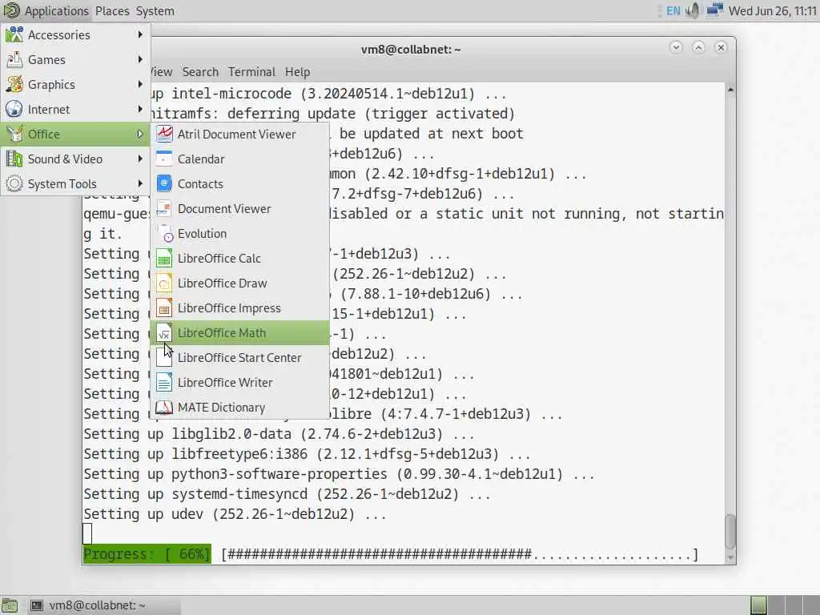Viewport: 820px width, 615px height.
Task: Click the first workspace switcher box
Action: [x=758, y=605]
